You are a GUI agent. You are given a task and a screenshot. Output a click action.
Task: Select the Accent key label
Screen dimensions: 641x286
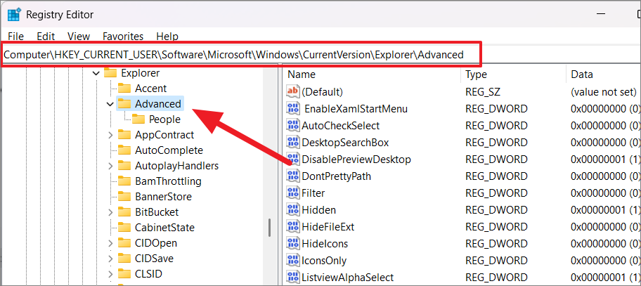click(151, 89)
